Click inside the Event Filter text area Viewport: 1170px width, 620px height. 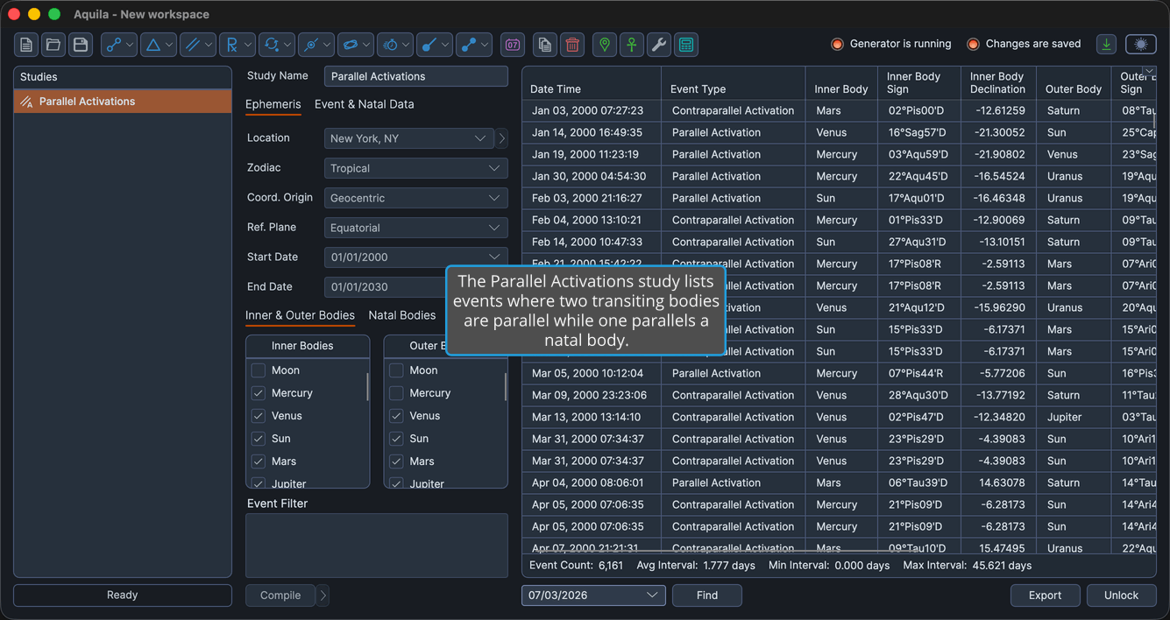(377, 546)
